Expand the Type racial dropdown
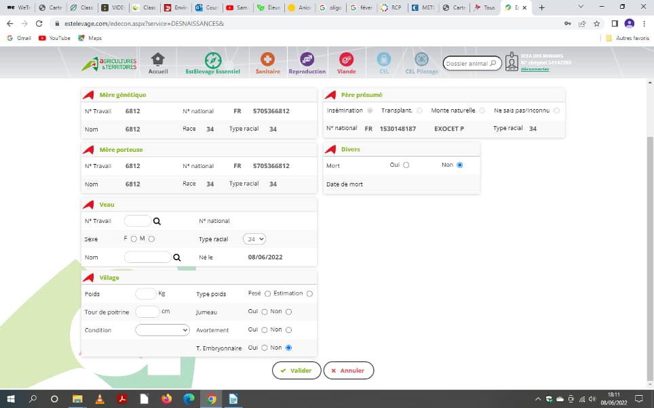 tap(256, 239)
